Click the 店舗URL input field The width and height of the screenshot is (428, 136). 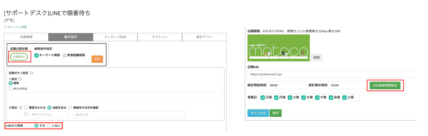coord(332,74)
